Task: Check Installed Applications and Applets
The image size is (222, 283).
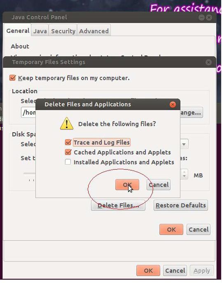Action: pyautogui.click(x=68, y=162)
